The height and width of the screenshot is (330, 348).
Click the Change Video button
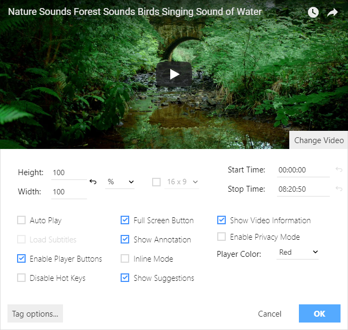pos(319,140)
